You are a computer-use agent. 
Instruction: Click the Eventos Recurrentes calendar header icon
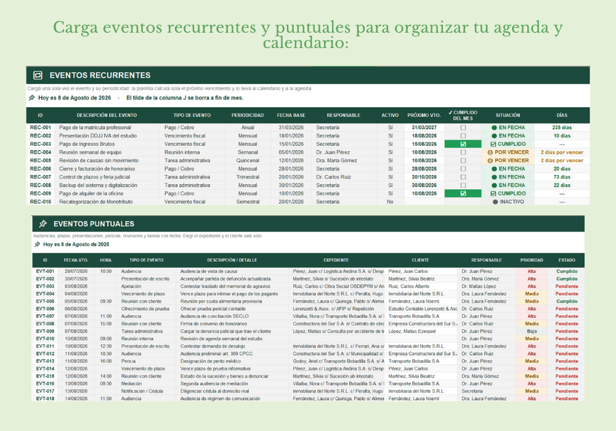pos(38,75)
